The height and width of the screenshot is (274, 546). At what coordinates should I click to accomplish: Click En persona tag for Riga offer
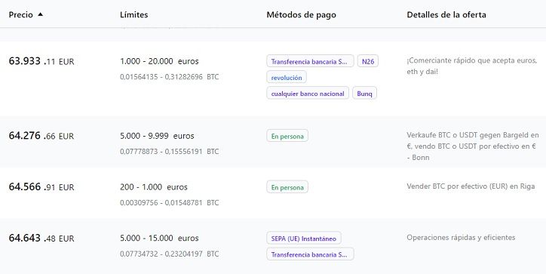point(287,187)
